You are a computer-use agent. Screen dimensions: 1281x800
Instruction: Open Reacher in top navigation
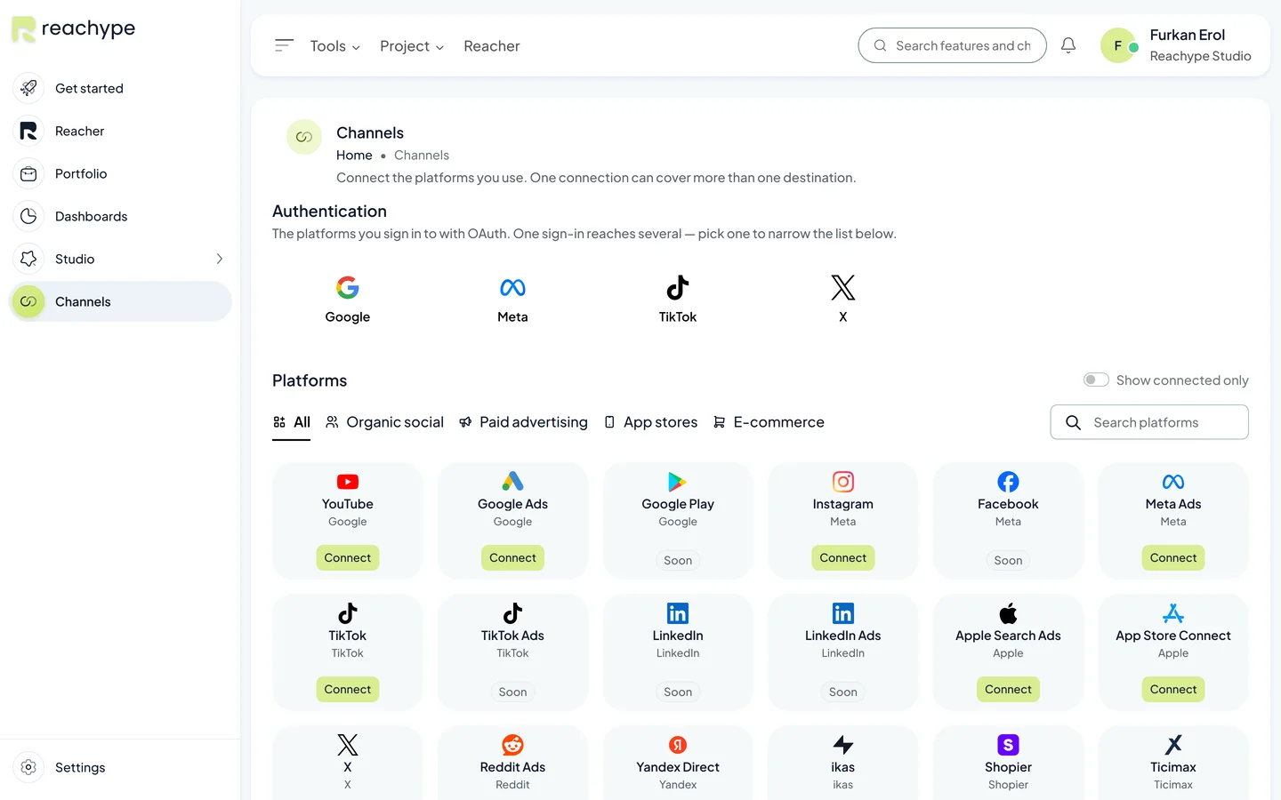[x=492, y=46]
